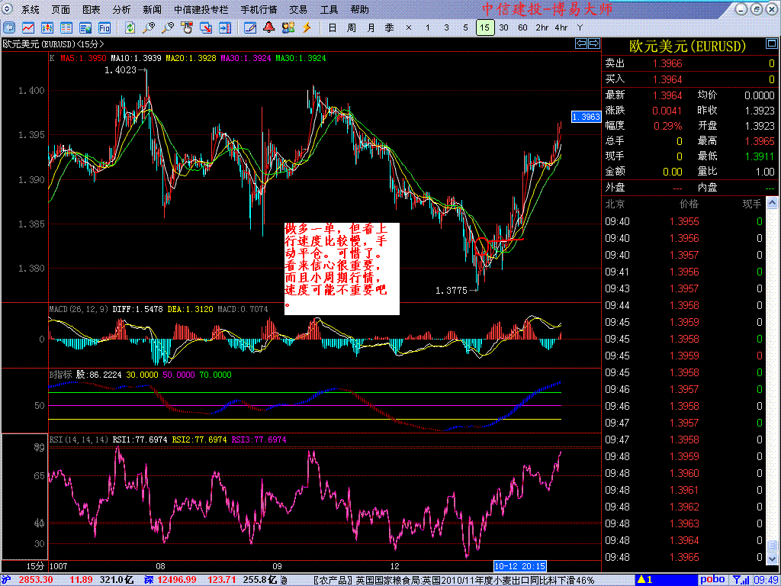
Task: Click the signal strength status icon
Action: click(741, 580)
